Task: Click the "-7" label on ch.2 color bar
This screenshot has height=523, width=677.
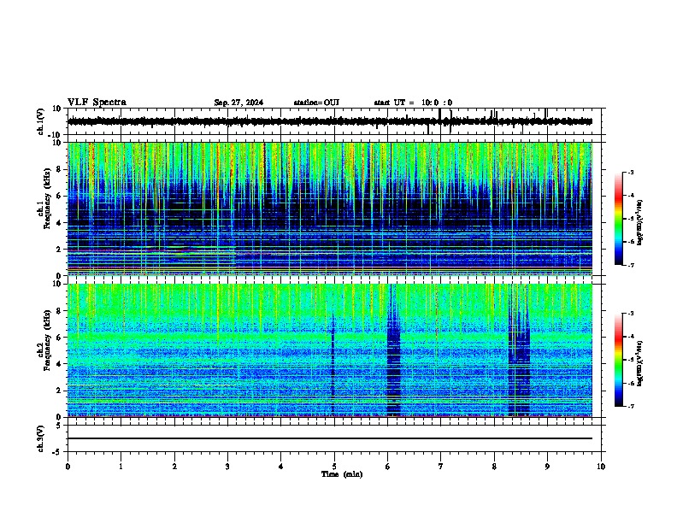Action: 631,407
